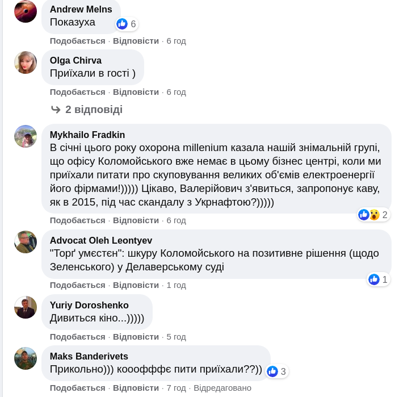416x397 pixels.
Task: Open Advocat Oleh Leontyev avatar
Action: pyautogui.click(x=26, y=242)
